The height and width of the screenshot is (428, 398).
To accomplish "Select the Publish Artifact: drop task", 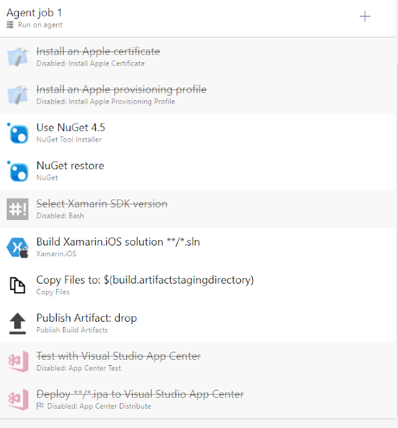I will (x=197, y=323).
